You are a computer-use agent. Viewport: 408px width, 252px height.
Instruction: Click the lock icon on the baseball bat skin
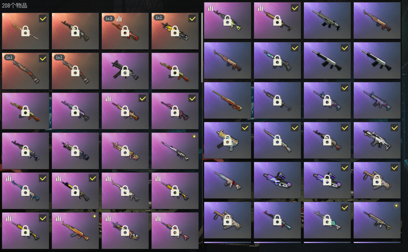pyautogui.click(x=25, y=31)
